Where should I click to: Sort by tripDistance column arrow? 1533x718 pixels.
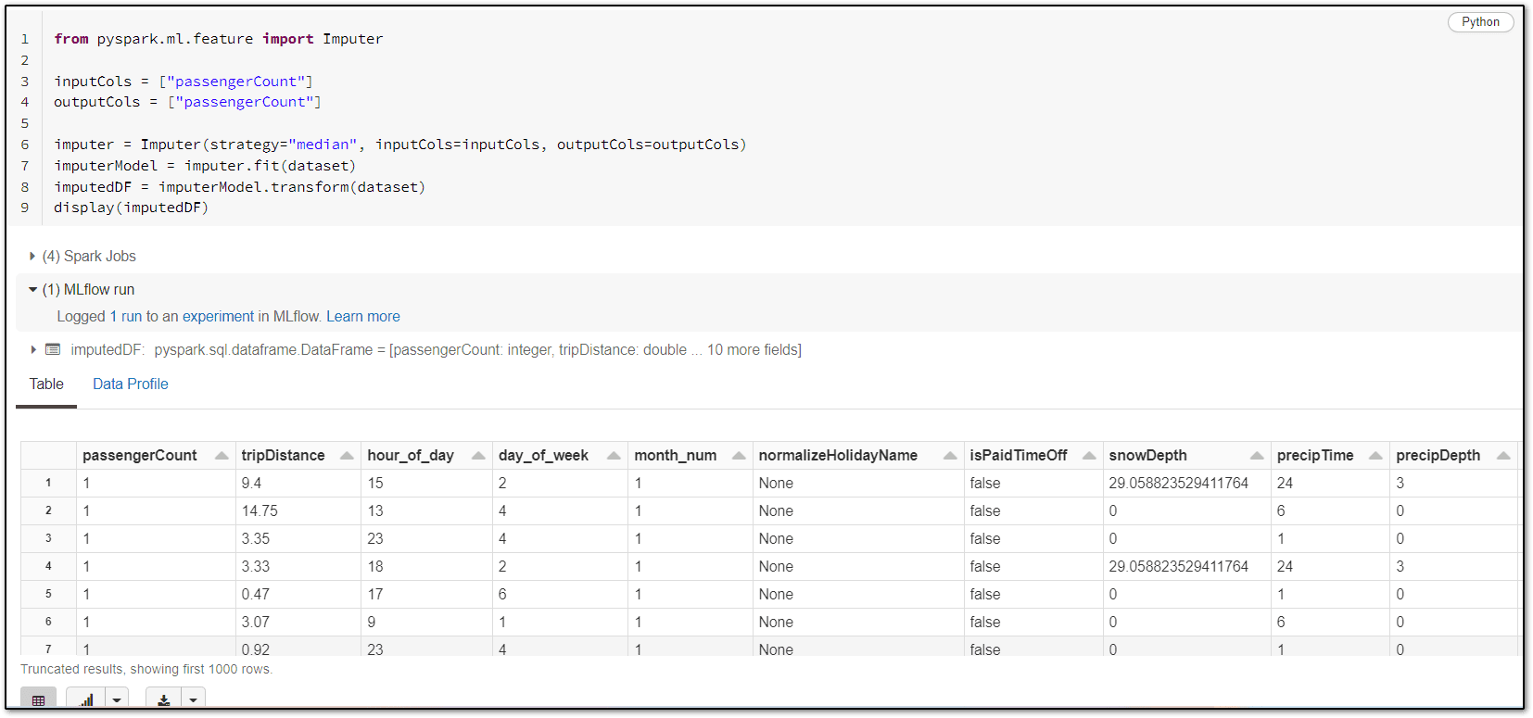(347, 455)
